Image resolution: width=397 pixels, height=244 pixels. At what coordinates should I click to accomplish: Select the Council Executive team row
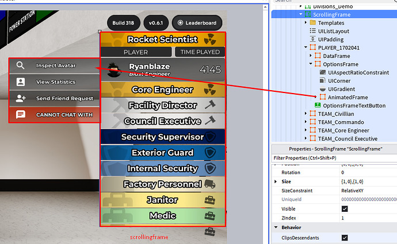(x=163, y=121)
